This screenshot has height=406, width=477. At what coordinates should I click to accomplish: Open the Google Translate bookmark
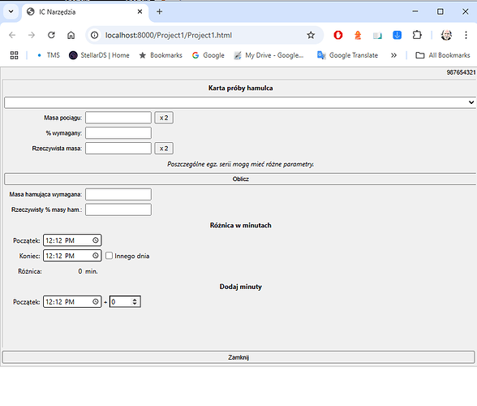coord(347,55)
